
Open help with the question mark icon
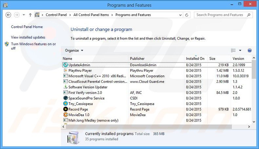click(x=249, y=50)
